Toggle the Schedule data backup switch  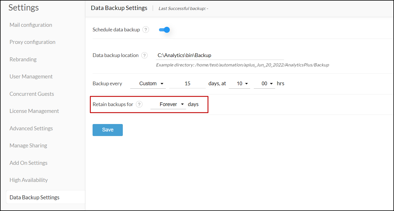164,30
